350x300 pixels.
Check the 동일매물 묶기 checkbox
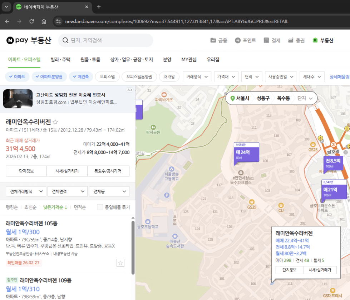[x=100, y=207]
